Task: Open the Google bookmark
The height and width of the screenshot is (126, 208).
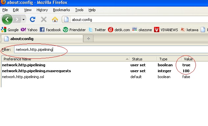Action: click(10, 30)
